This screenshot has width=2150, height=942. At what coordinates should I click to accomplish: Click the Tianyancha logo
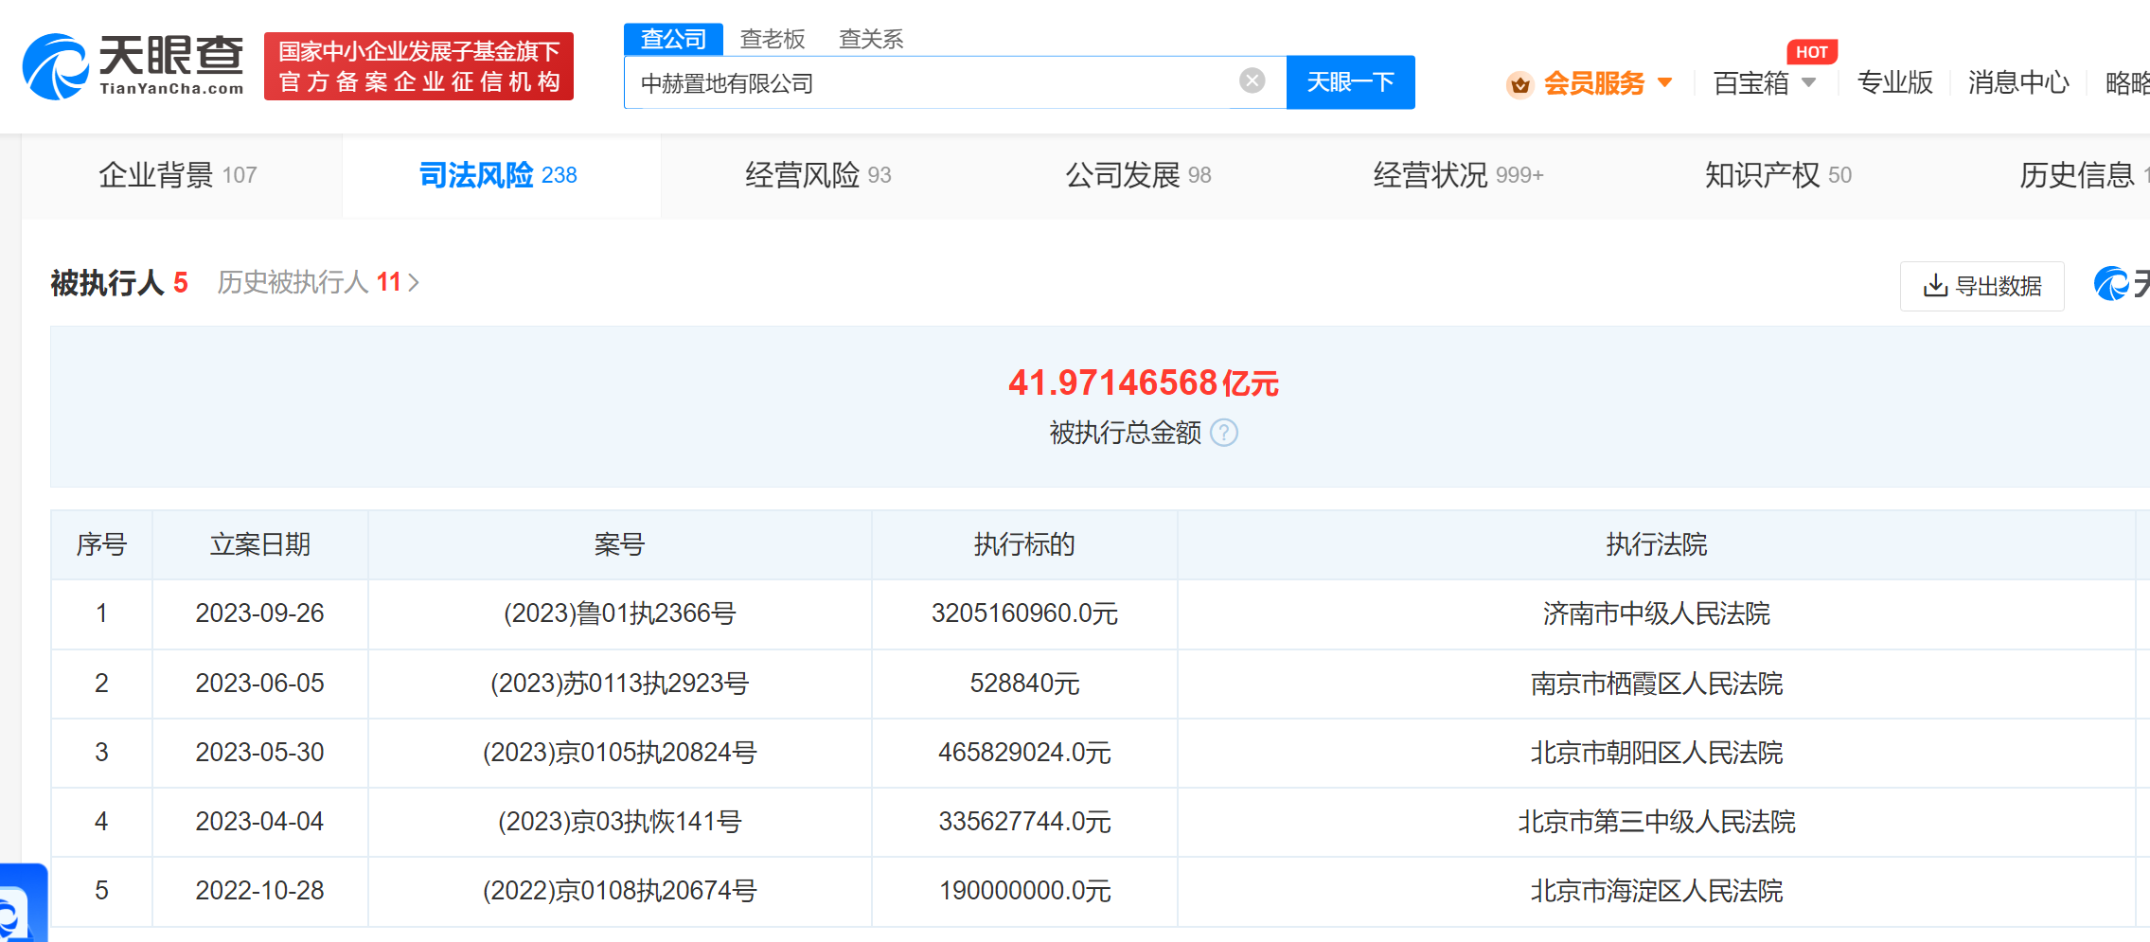click(133, 66)
